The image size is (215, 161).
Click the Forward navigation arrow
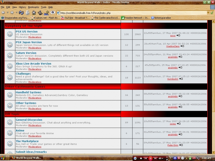tap(12, 13)
